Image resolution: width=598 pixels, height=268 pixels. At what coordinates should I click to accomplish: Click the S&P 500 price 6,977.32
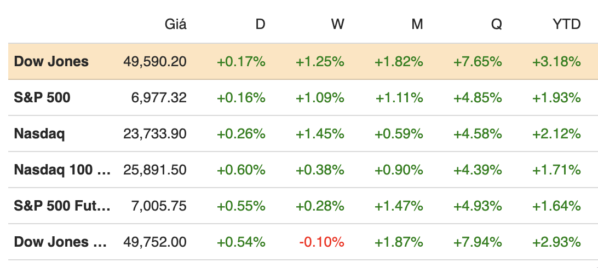tap(160, 97)
